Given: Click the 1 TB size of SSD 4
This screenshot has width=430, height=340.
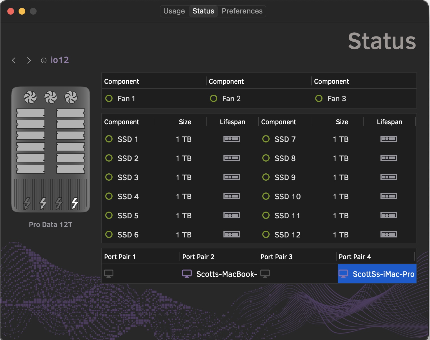Looking at the screenshot, I should coord(184,196).
